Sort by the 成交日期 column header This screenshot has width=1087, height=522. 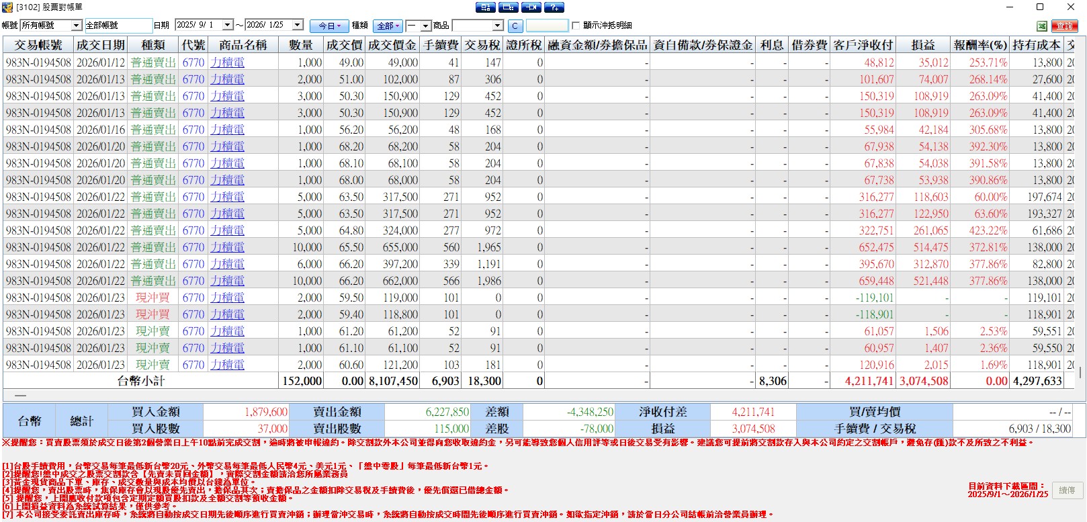pos(101,45)
